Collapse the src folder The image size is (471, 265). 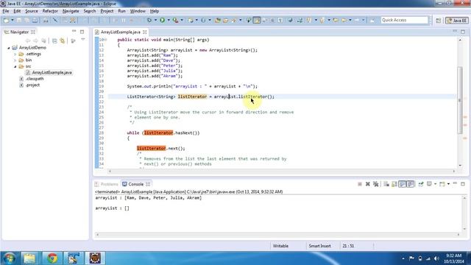pyautogui.click(x=15, y=66)
